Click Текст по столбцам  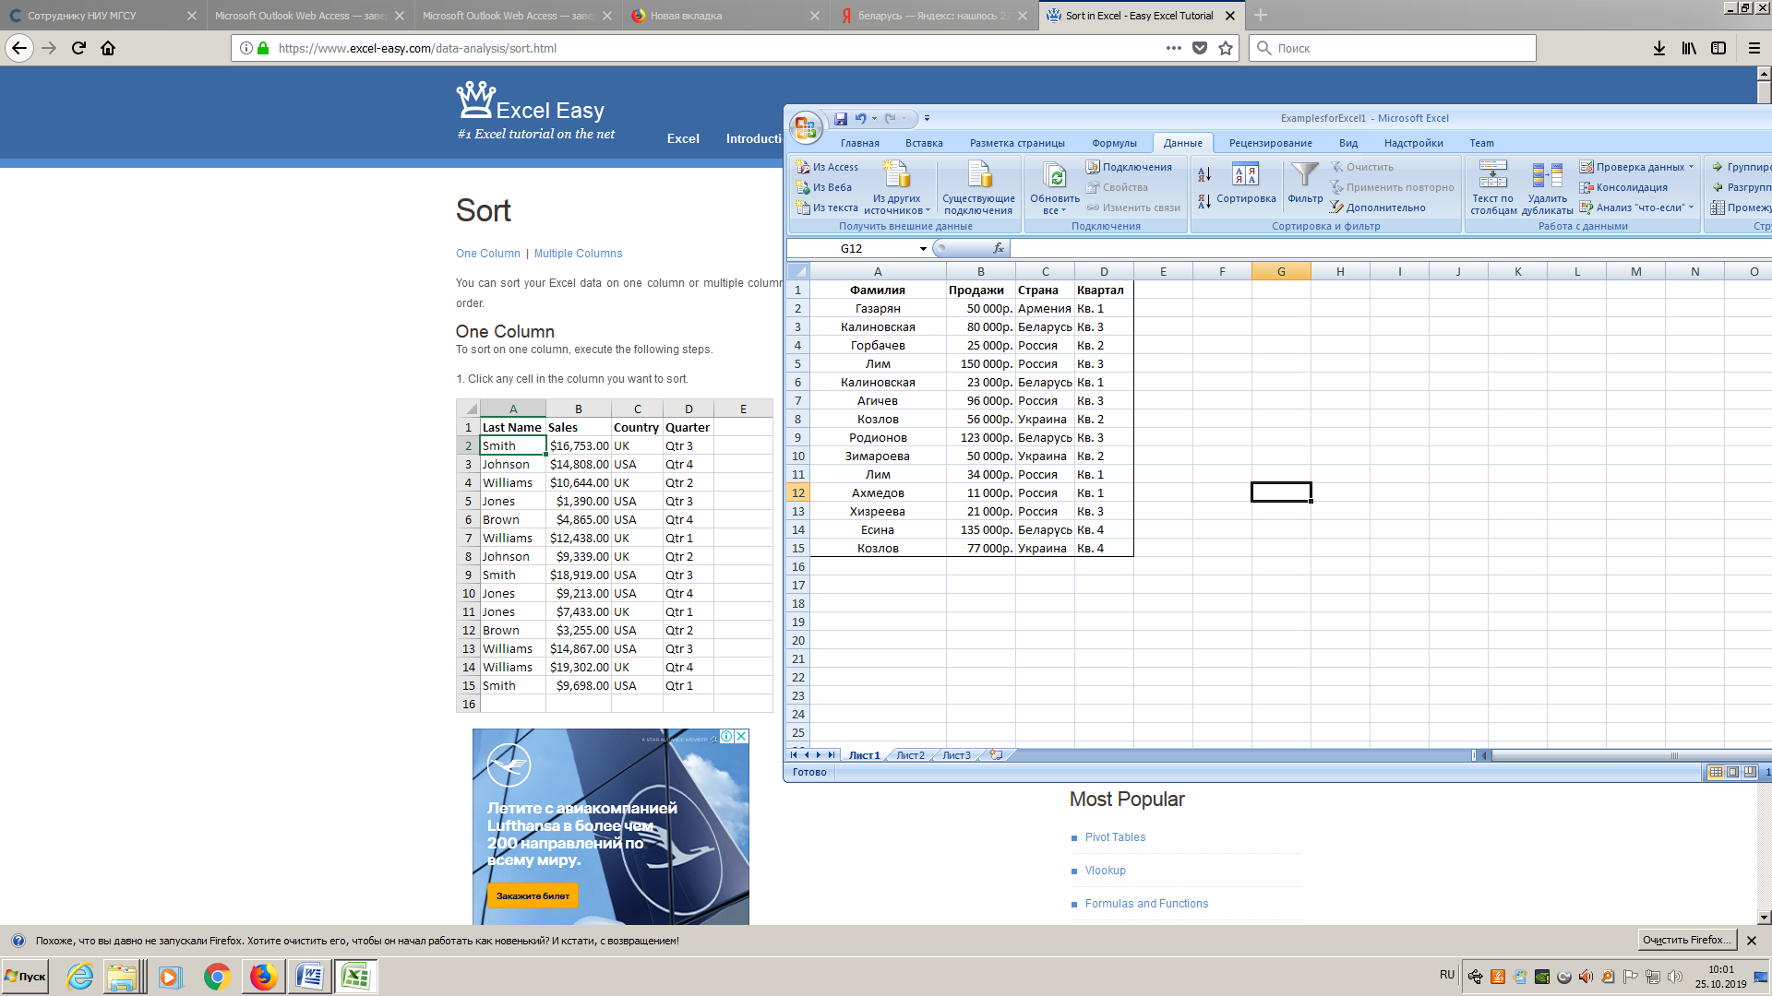tap(1493, 188)
